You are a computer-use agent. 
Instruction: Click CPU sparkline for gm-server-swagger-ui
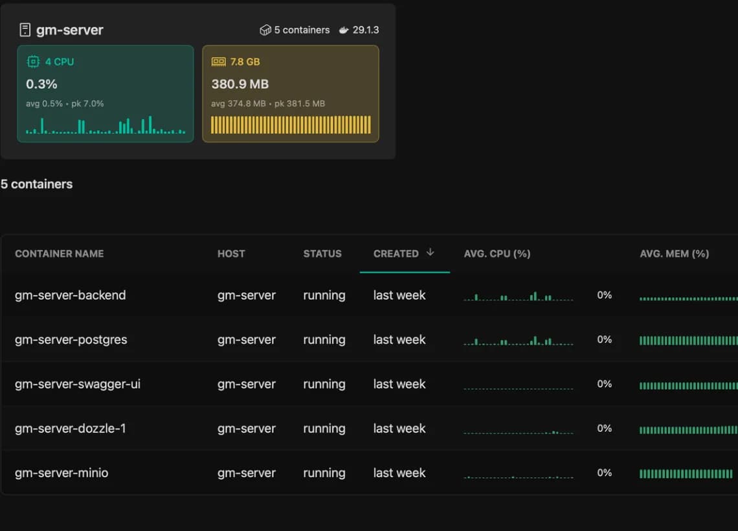click(518, 389)
